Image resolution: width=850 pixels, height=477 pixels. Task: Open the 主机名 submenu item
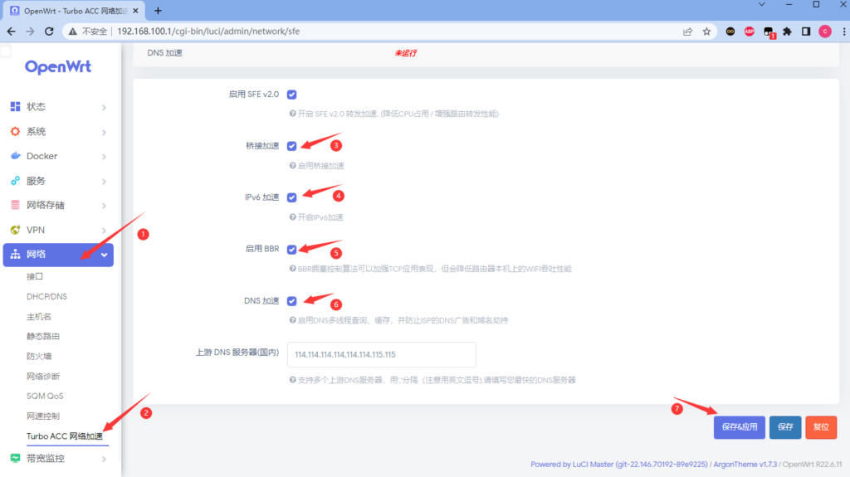coord(39,317)
